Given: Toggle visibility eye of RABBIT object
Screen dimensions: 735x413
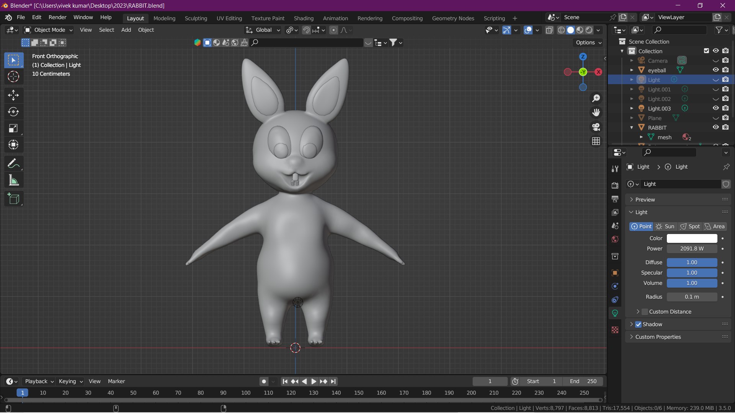Looking at the screenshot, I should 715,127.
